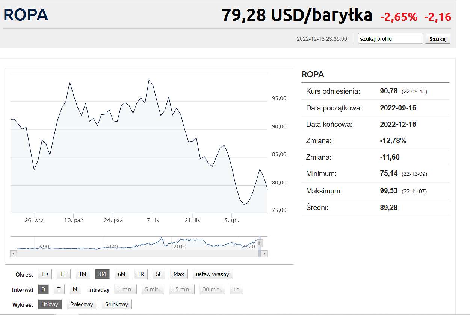470x315 pixels.
Task: Select the Max period button
Action: pos(179,274)
